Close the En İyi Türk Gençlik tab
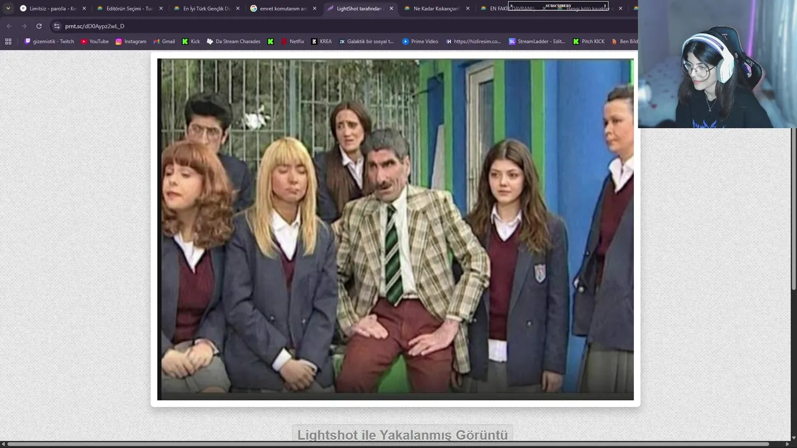The width and height of the screenshot is (797, 448). [x=238, y=9]
